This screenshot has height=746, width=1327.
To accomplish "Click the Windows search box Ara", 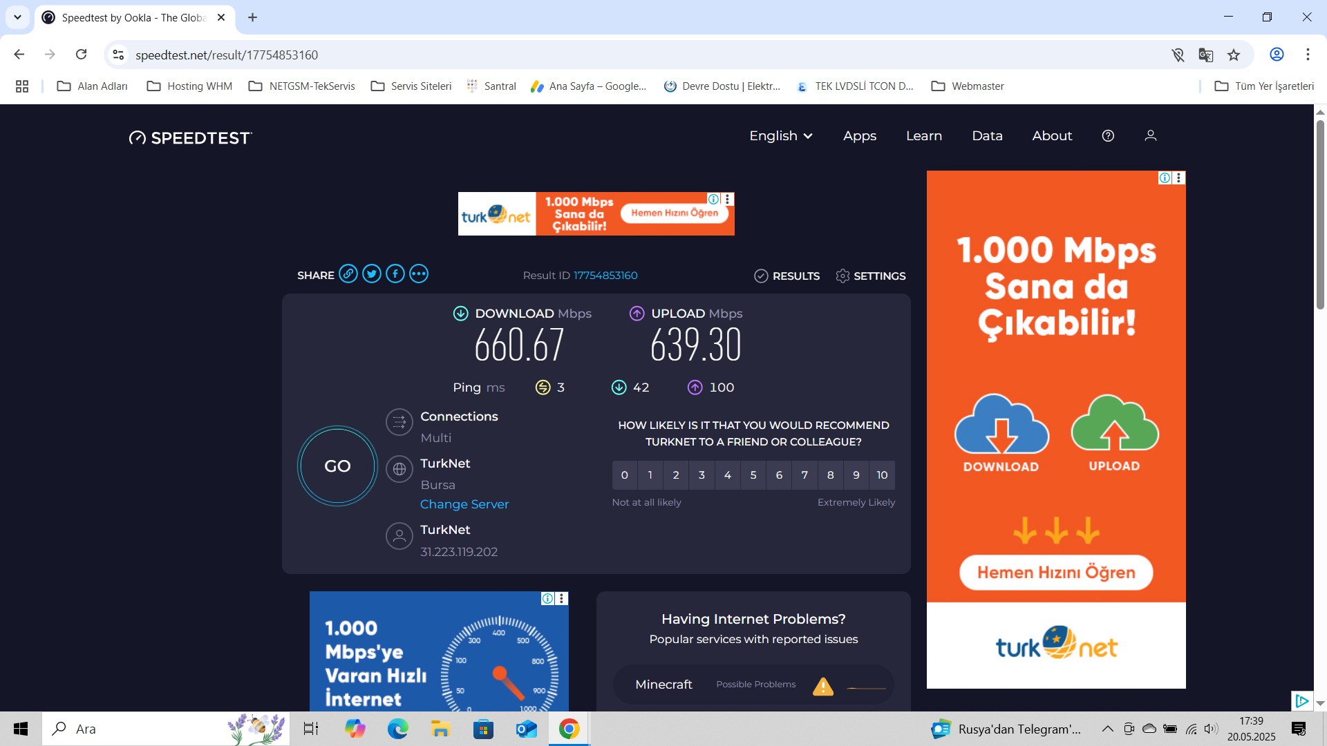I will click(166, 729).
